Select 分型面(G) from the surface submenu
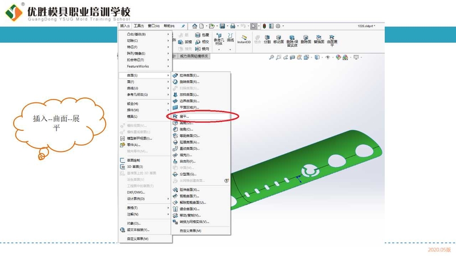456x256 pixels. pyautogui.click(x=201, y=174)
